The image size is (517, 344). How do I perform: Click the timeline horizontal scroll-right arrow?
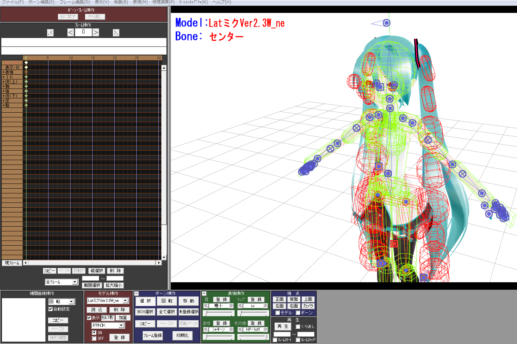pos(159,263)
